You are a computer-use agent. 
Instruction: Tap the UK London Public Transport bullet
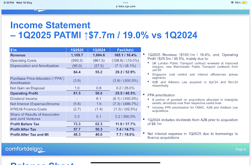195,66
